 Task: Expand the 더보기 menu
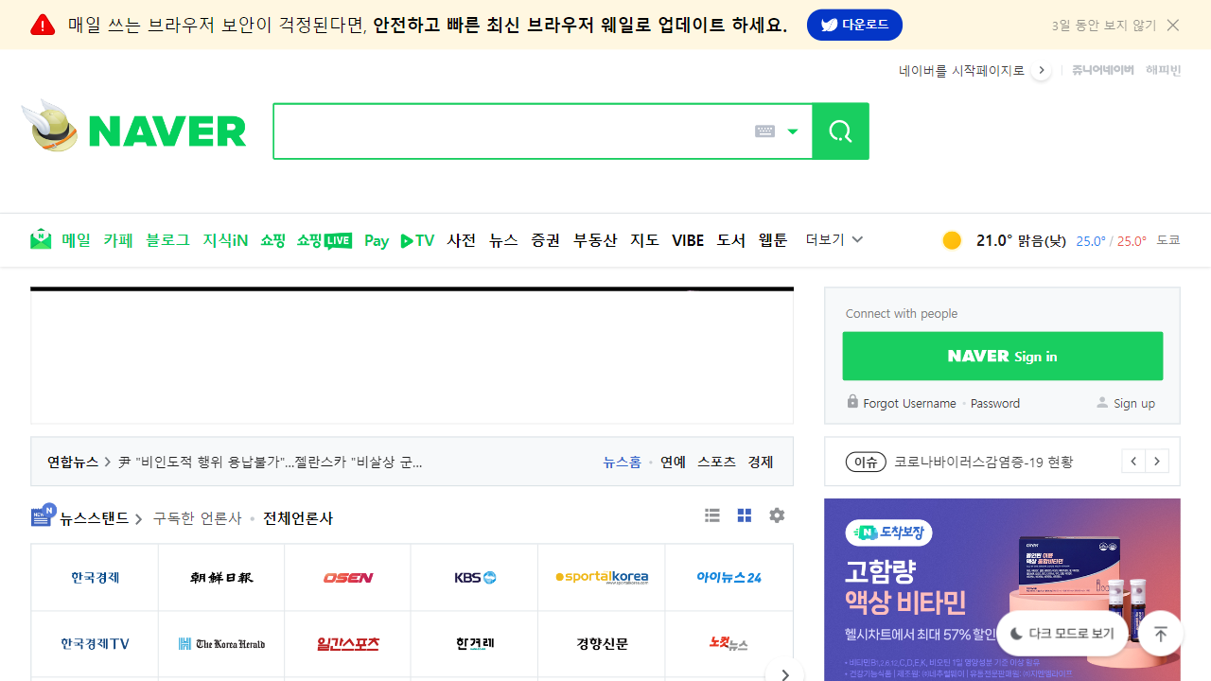tap(834, 240)
